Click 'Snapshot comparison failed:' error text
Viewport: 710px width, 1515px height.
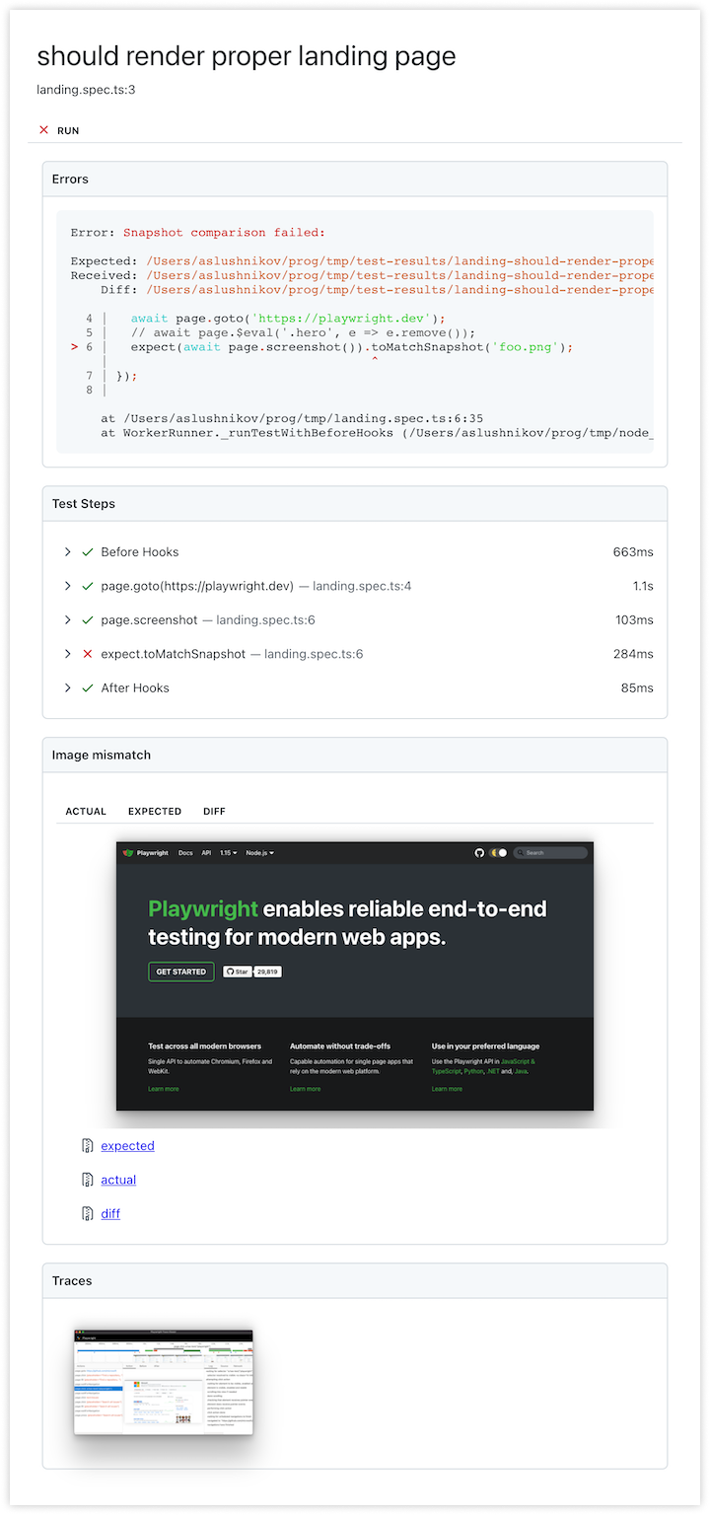pyautogui.click(x=224, y=233)
